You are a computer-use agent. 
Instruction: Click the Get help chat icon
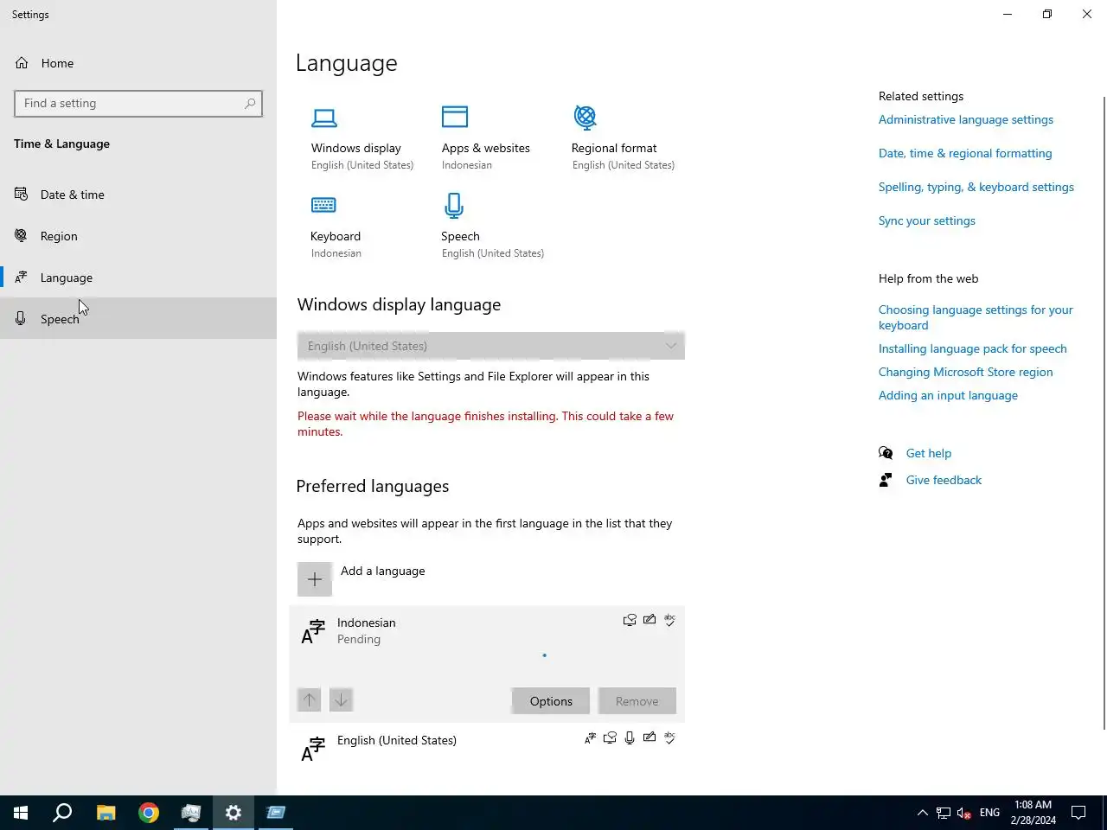click(x=886, y=453)
